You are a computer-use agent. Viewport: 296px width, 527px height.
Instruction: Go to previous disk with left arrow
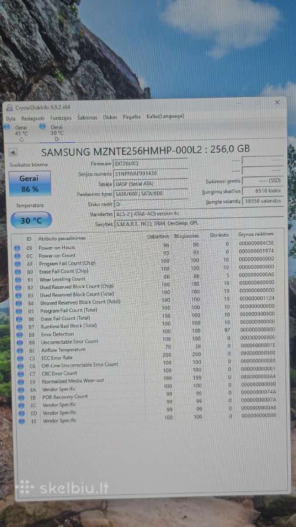click(x=13, y=152)
